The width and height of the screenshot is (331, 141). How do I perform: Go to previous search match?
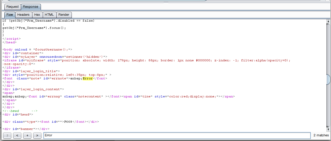coord(17,135)
